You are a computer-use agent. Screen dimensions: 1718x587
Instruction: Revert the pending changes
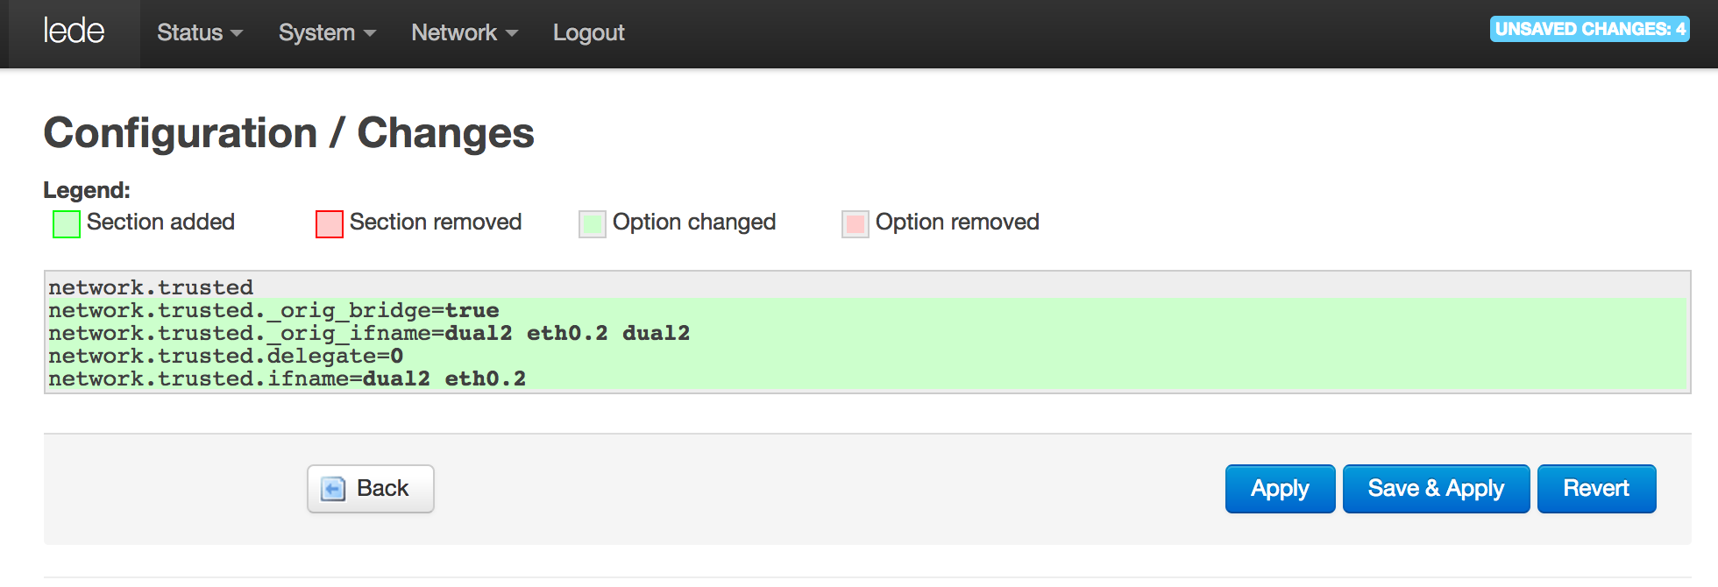coord(1596,489)
